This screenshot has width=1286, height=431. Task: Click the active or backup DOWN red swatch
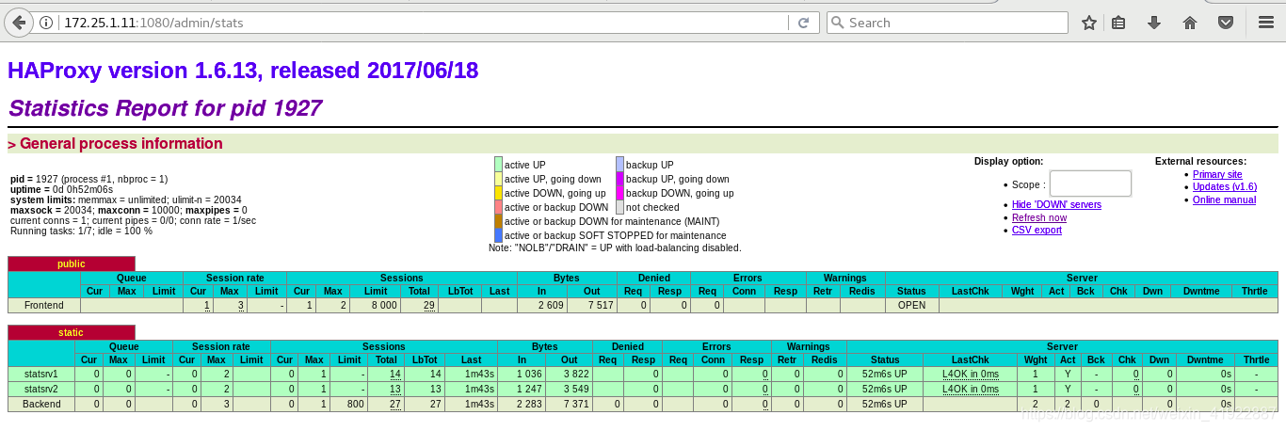498,207
